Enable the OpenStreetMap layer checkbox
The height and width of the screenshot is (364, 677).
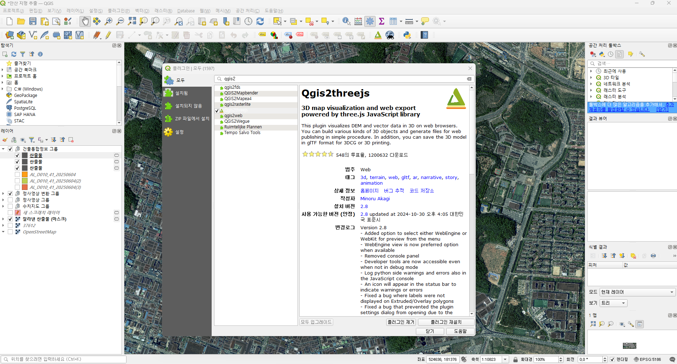pos(10,232)
